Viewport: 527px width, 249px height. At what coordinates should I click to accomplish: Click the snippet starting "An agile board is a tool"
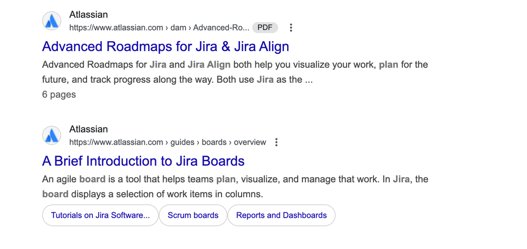(x=235, y=187)
